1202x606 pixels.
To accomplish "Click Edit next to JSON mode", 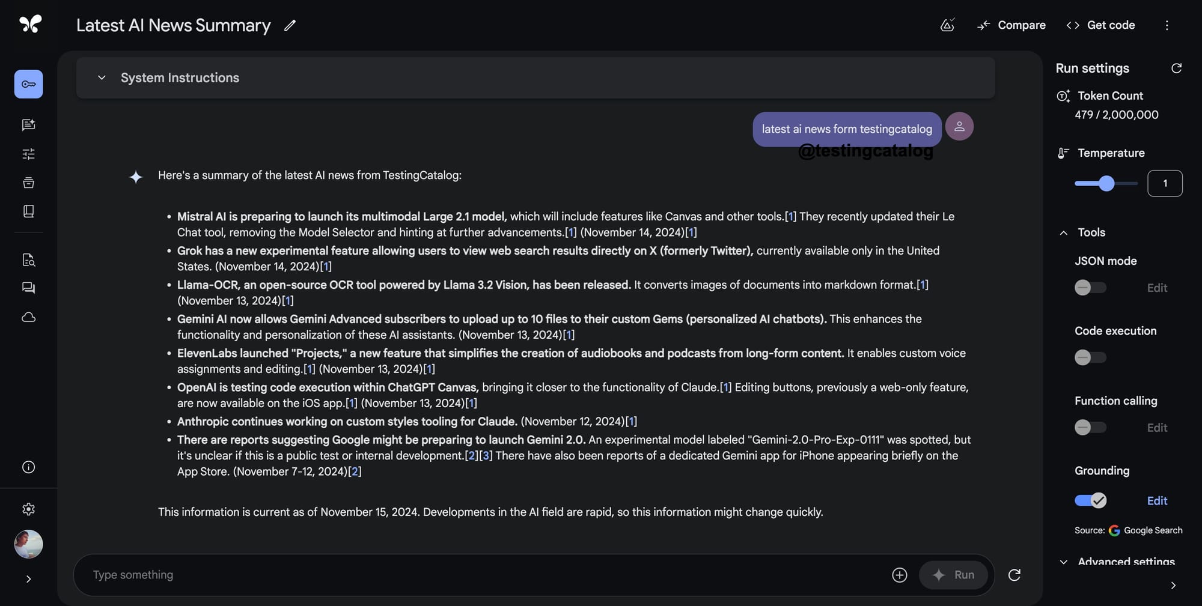I will click(1157, 288).
